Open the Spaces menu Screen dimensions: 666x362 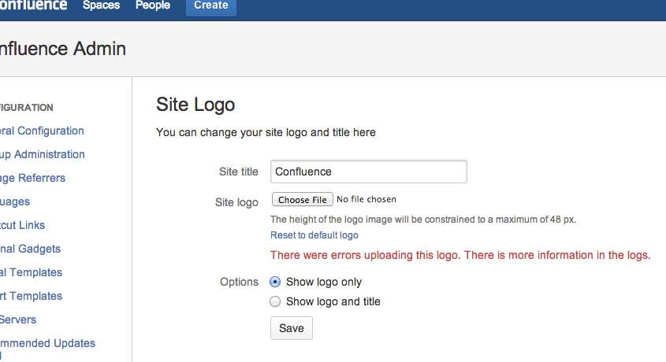[101, 6]
